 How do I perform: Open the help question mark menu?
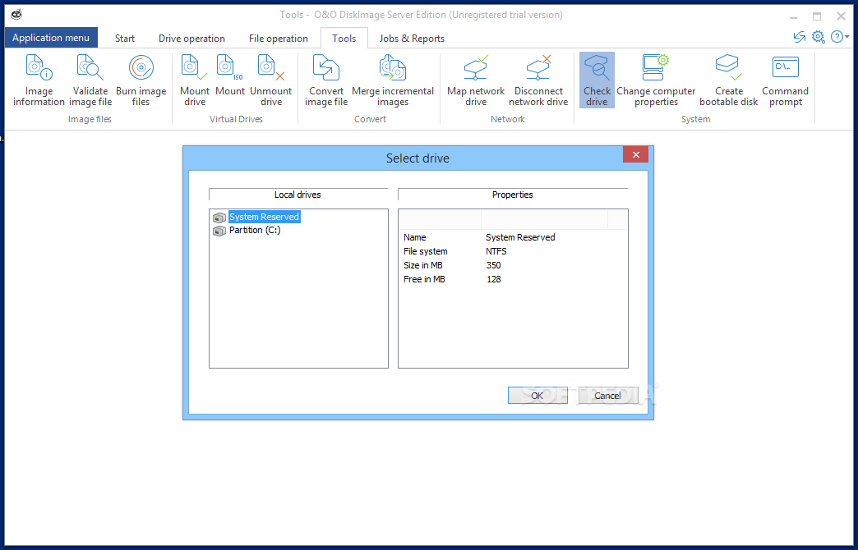click(839, 37)
